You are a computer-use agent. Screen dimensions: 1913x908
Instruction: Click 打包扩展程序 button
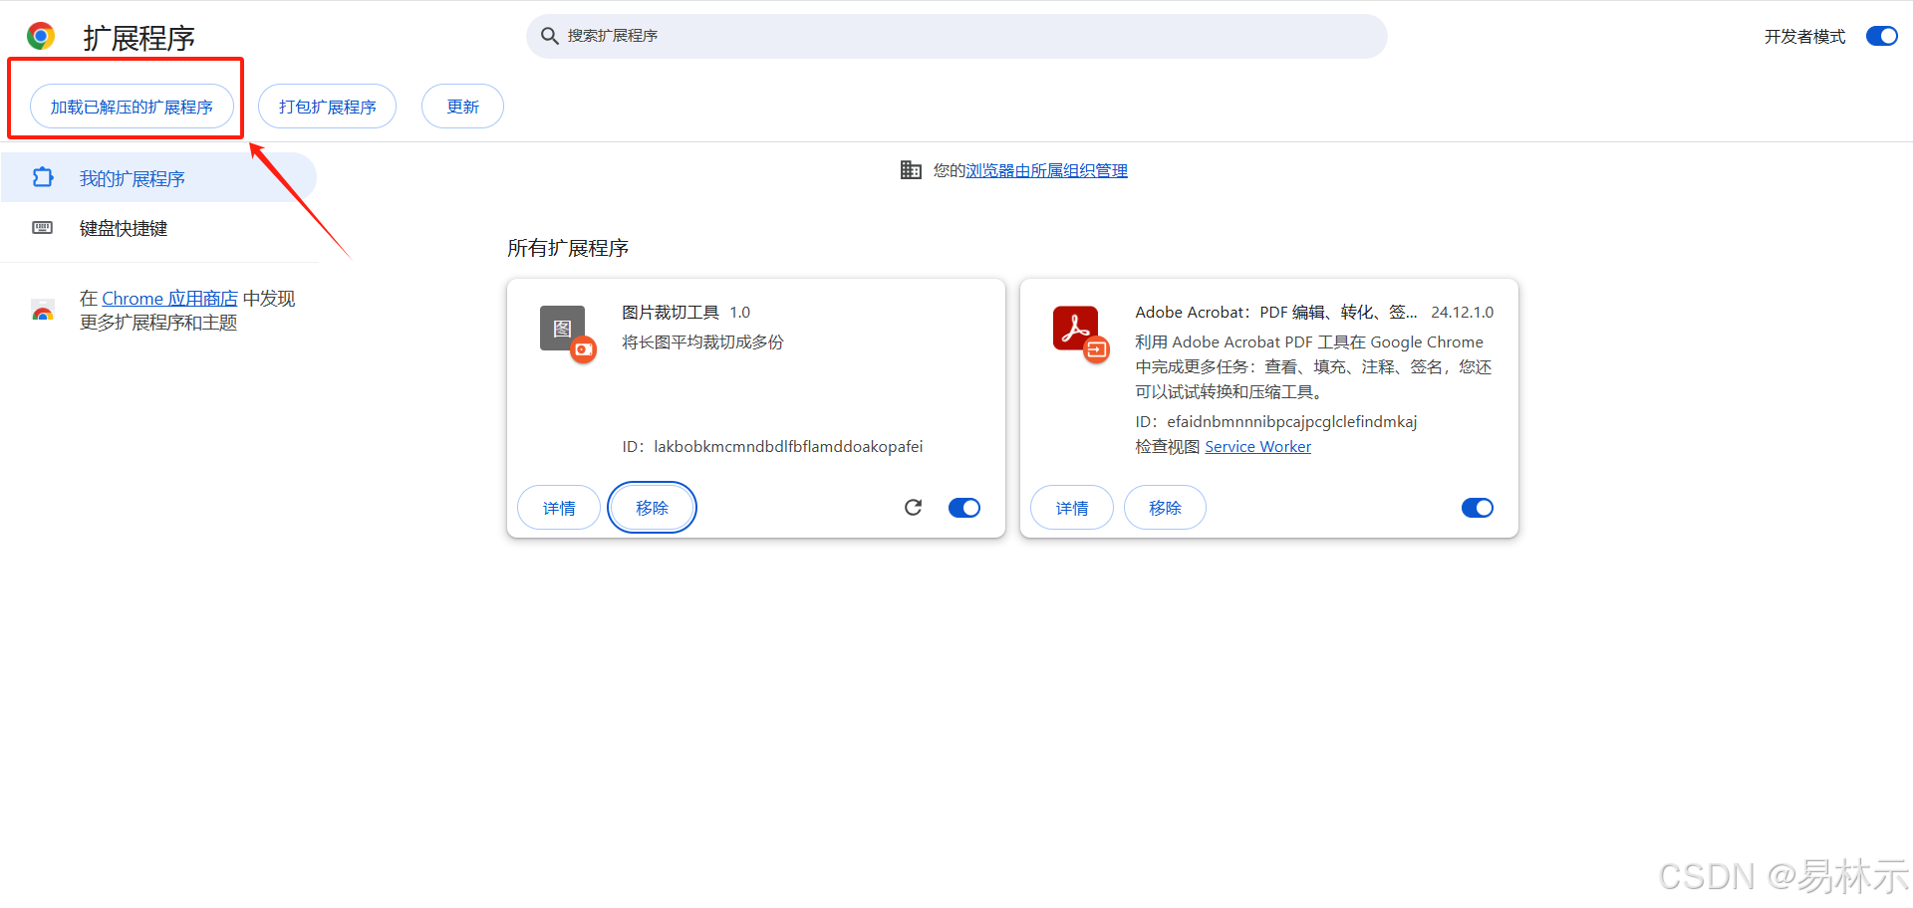327,107
